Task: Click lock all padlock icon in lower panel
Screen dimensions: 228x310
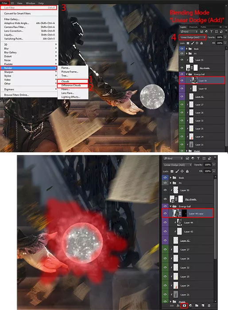Action: tap(187, 171)
